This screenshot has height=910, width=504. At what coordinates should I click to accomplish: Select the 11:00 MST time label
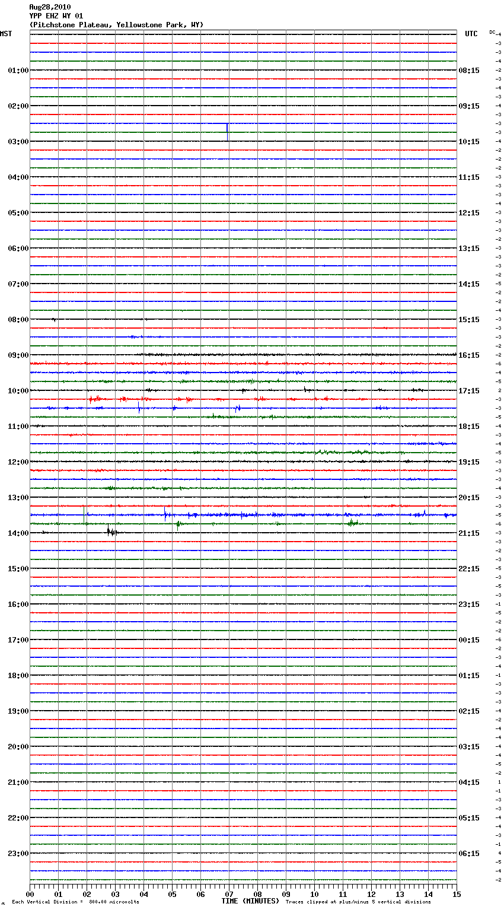(18, 427)
